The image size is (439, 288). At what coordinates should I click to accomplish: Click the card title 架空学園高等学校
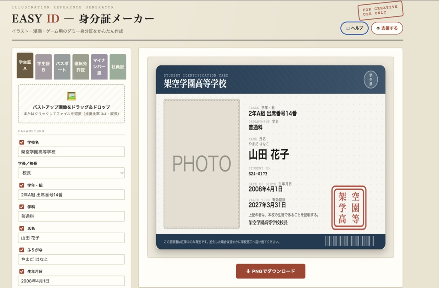point(195,84)
